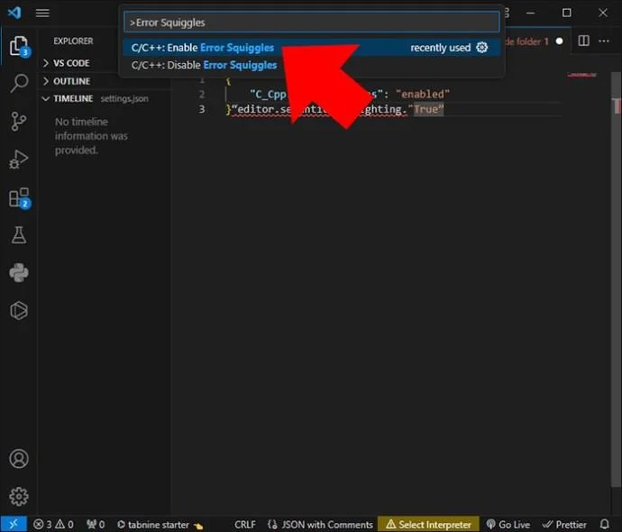Open the Manage gear icon
The height and width of the screenshot is (532, 622).
pos(19,496)
